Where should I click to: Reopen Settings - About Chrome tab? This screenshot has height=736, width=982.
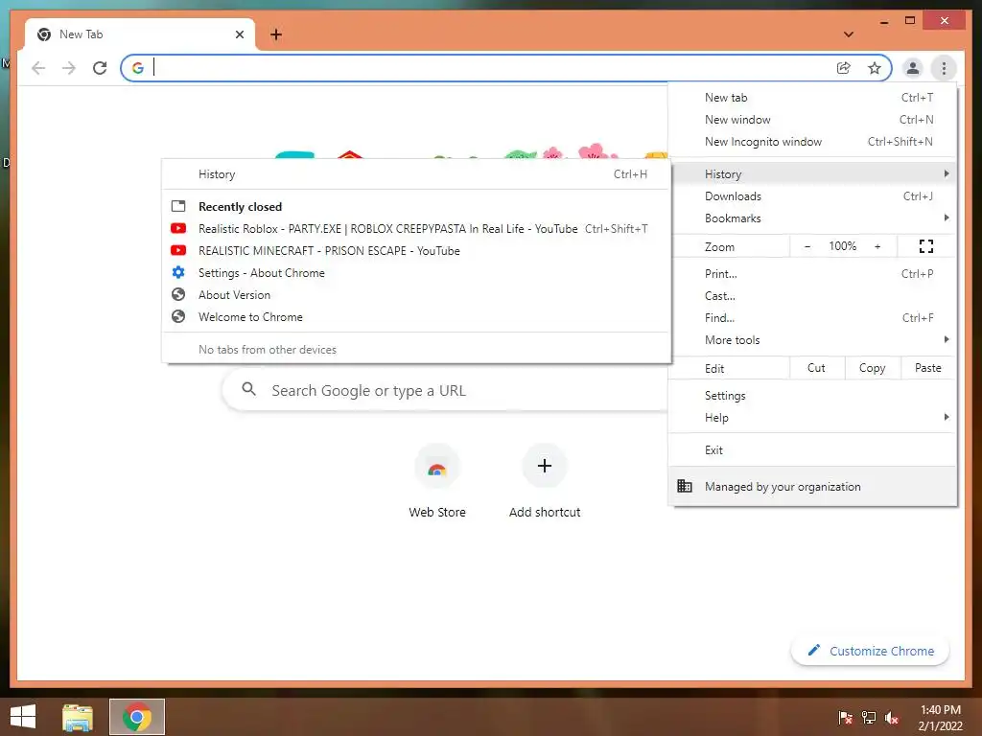click(416, 273)
